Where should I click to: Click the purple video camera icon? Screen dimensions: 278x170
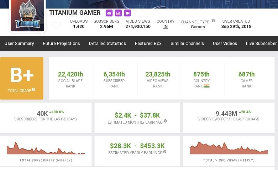pyautogui.click(x=127, y=13)
